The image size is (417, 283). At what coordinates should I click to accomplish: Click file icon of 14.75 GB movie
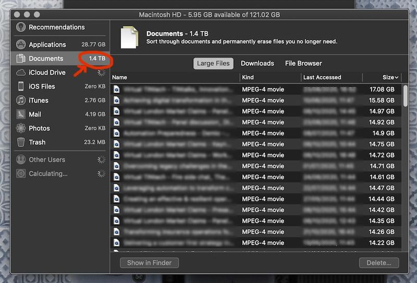[116, 144]
